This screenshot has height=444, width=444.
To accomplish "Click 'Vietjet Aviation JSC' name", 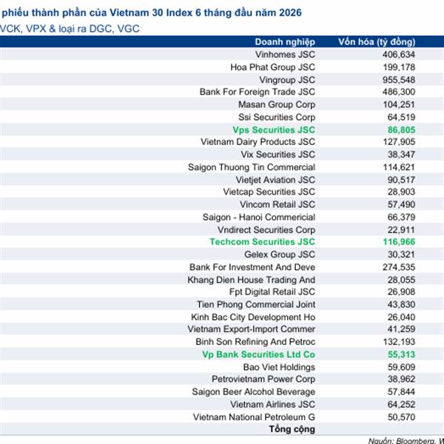I will 275,180.
